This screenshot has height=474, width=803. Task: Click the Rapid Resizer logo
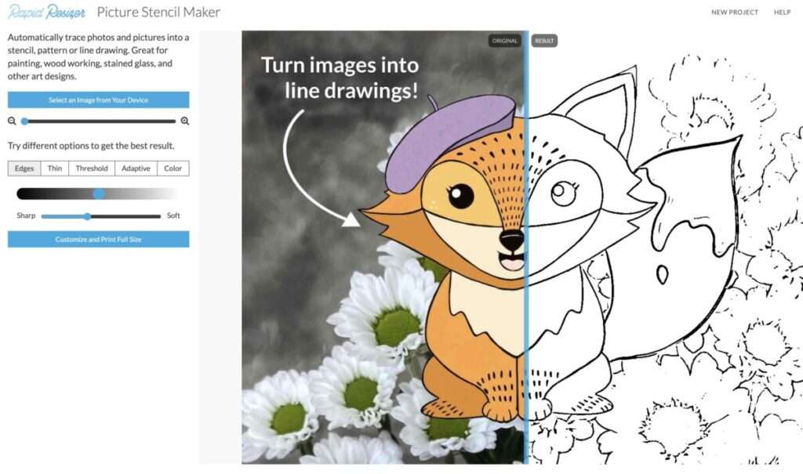tap(47, 12)
